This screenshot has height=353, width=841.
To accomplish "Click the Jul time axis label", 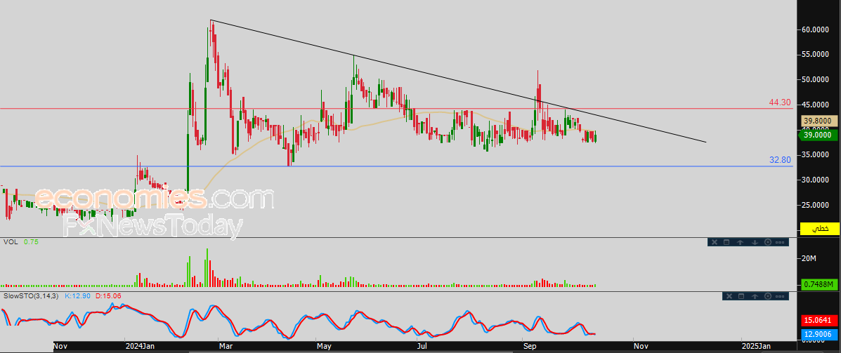I will pyautogui.click(x=423, y=347).
